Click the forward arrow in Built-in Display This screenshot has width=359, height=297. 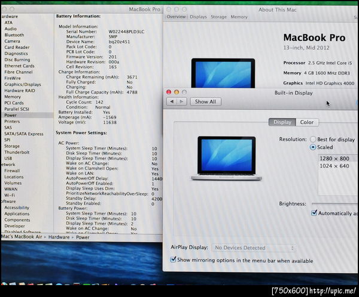point(182,101)
